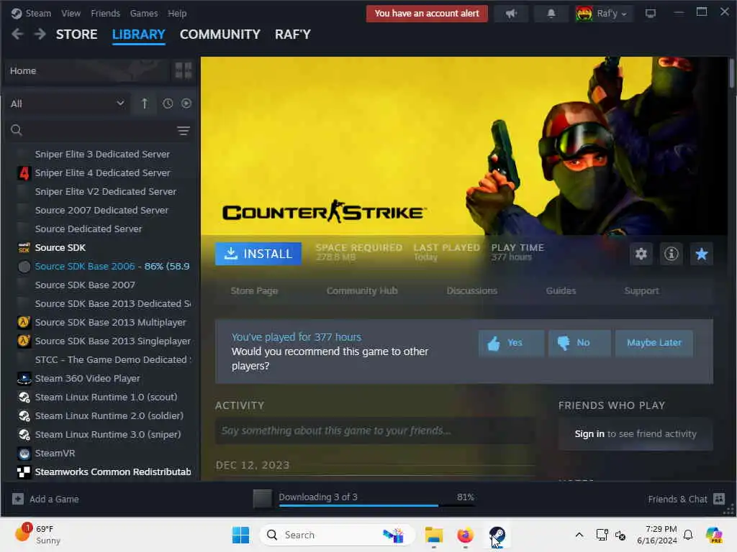Screen dimensions: 737x552
Task: Click the Steam taskbar icon
Action: click(x=497, y=535)
